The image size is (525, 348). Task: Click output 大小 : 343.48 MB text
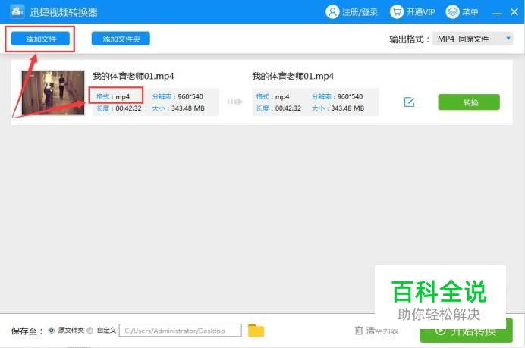338,108
